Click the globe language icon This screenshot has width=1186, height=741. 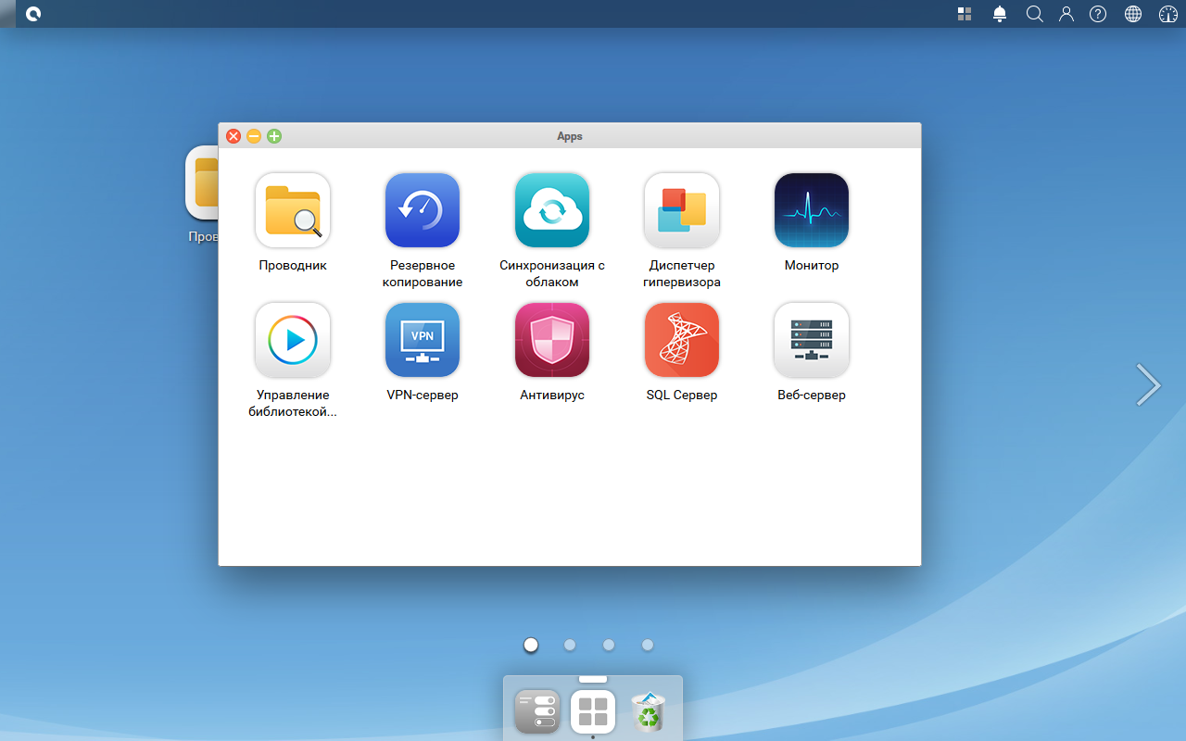(1133, 14)
